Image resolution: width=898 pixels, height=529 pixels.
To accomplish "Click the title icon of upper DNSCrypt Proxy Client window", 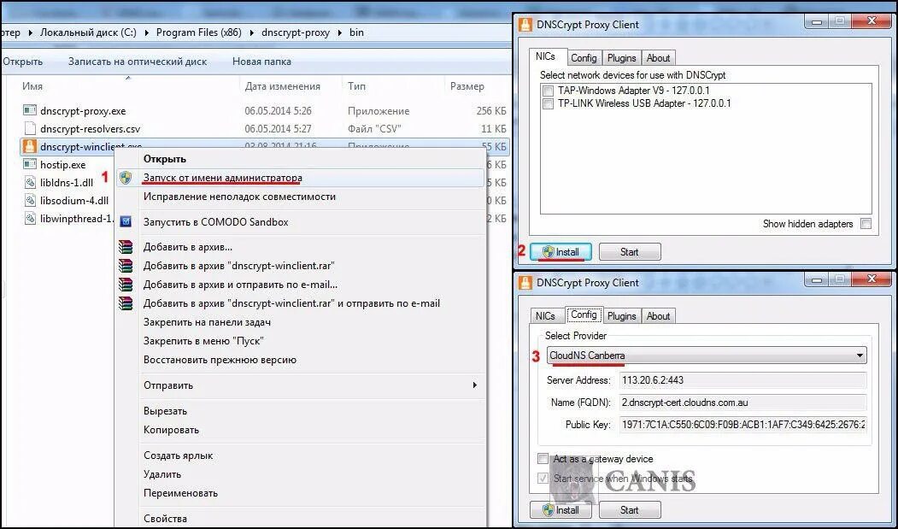I will [x=525, y=25].
